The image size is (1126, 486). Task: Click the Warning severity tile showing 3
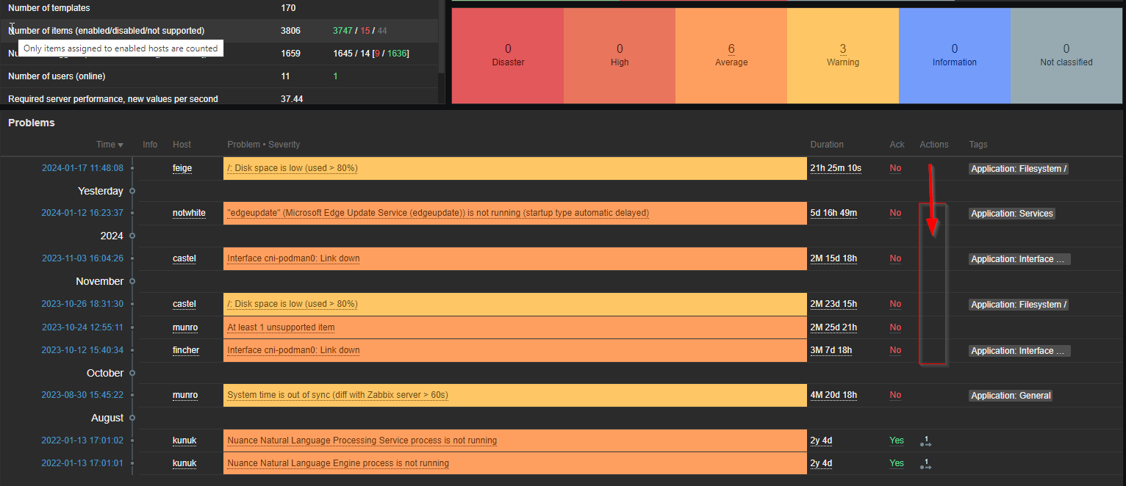pos(842,56)
